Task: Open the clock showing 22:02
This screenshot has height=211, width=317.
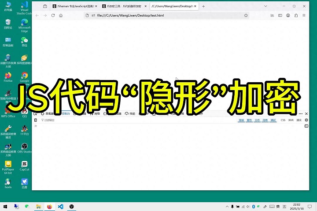Action: pos(297,207)
